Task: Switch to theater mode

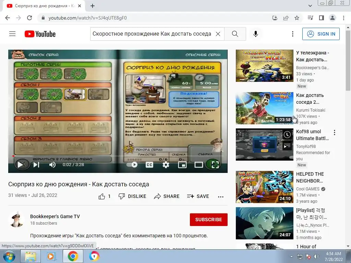Action: 198,165
